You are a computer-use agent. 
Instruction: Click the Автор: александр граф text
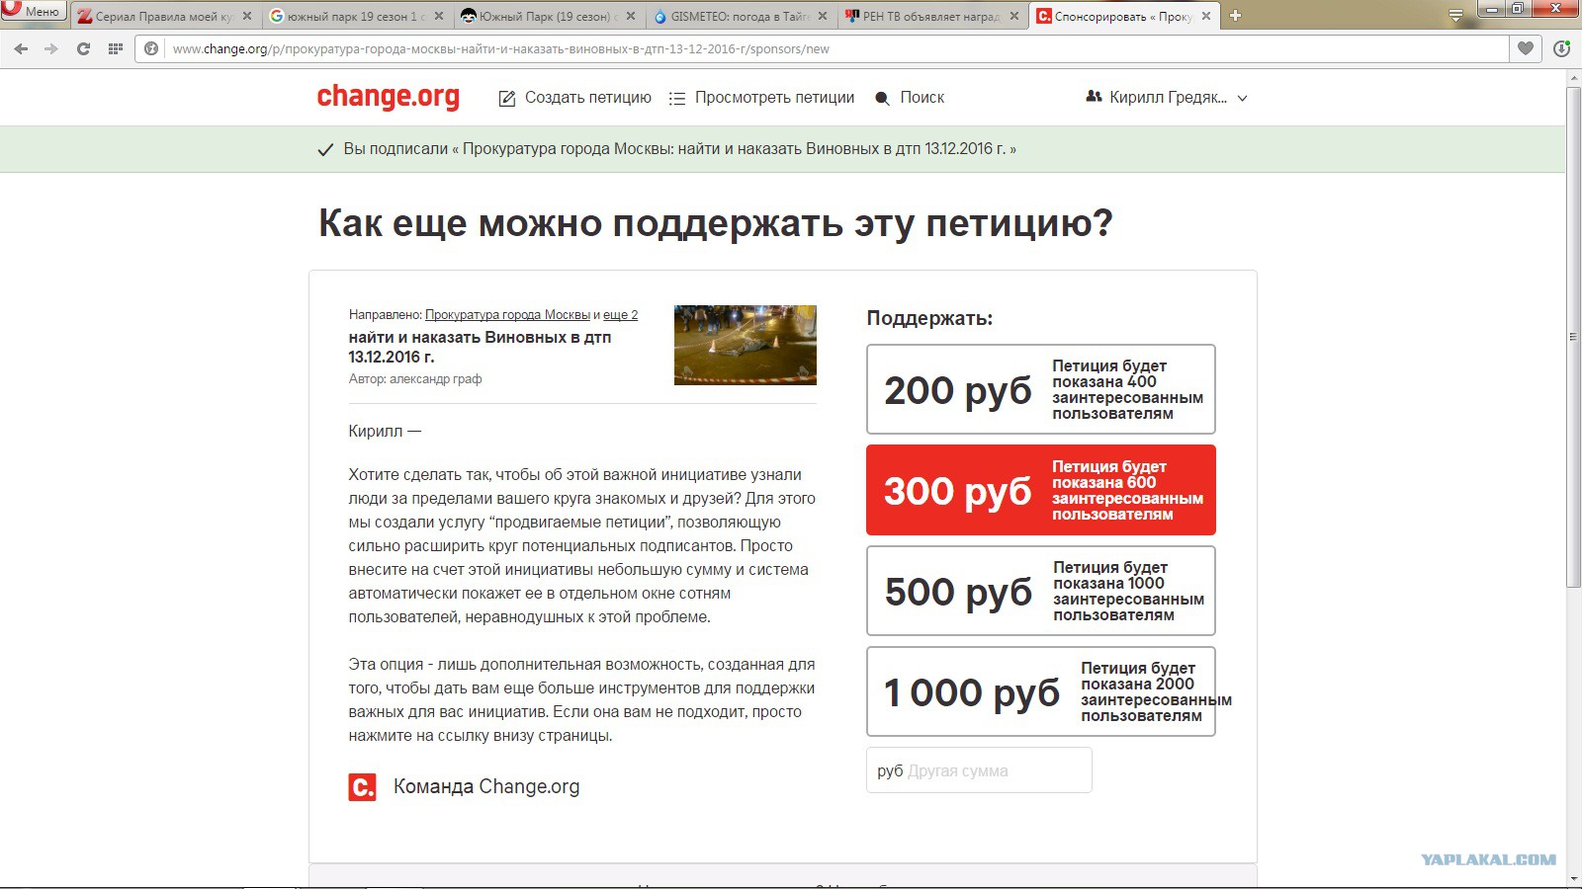point(415,379)
